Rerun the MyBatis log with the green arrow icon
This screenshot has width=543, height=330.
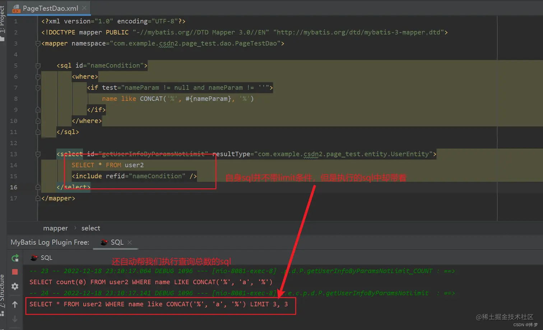pyautogui.click(x=15, y=258)
